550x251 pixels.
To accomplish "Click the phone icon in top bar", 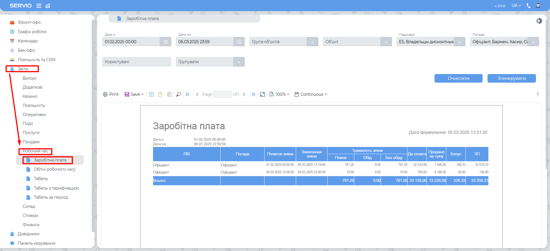I will 529,6.
